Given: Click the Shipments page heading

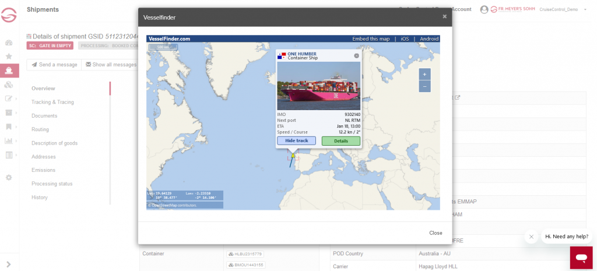Looking at the screenshot, I should point(43,9).
